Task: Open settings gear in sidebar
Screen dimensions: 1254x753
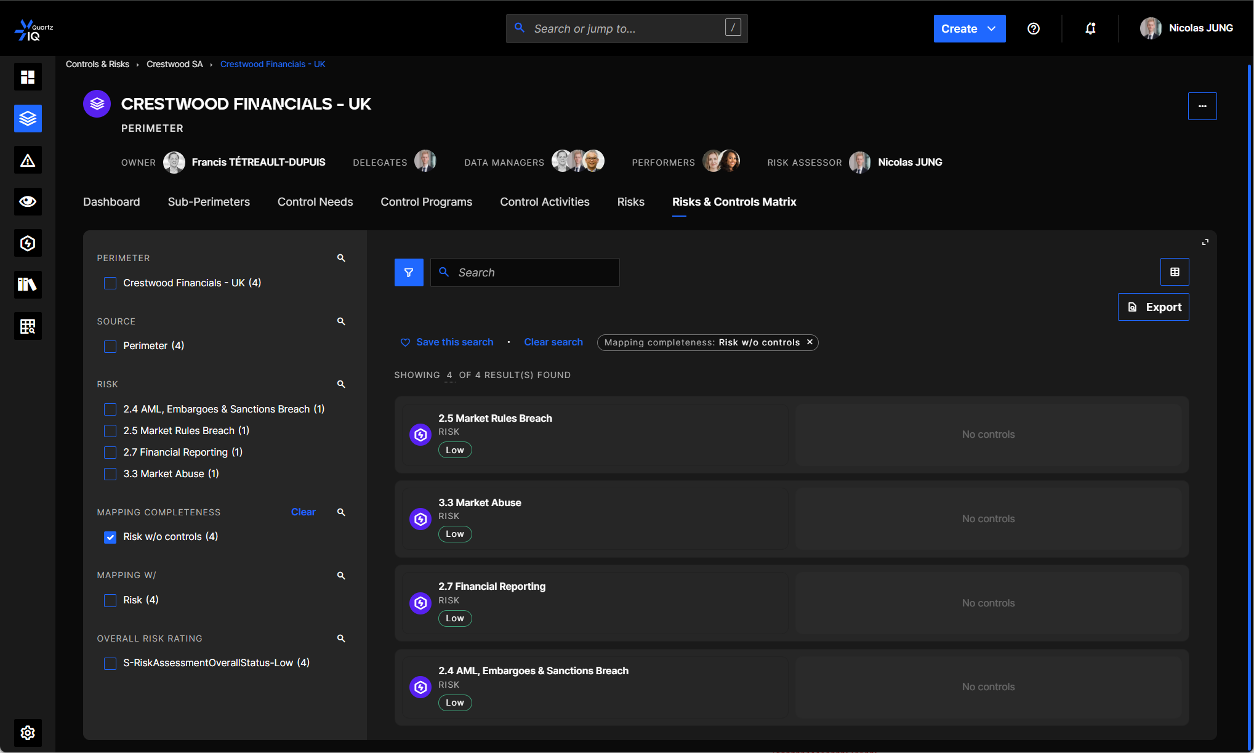Action: tap(28, 733)
